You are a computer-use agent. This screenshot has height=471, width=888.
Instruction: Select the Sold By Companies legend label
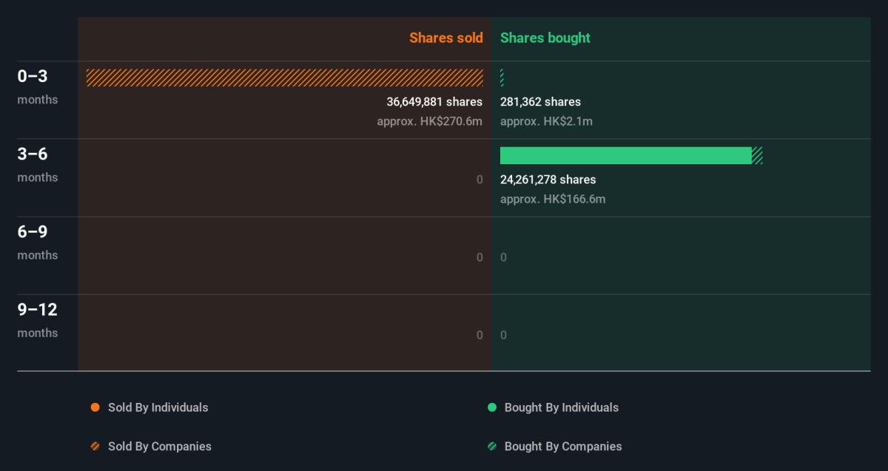160,447
